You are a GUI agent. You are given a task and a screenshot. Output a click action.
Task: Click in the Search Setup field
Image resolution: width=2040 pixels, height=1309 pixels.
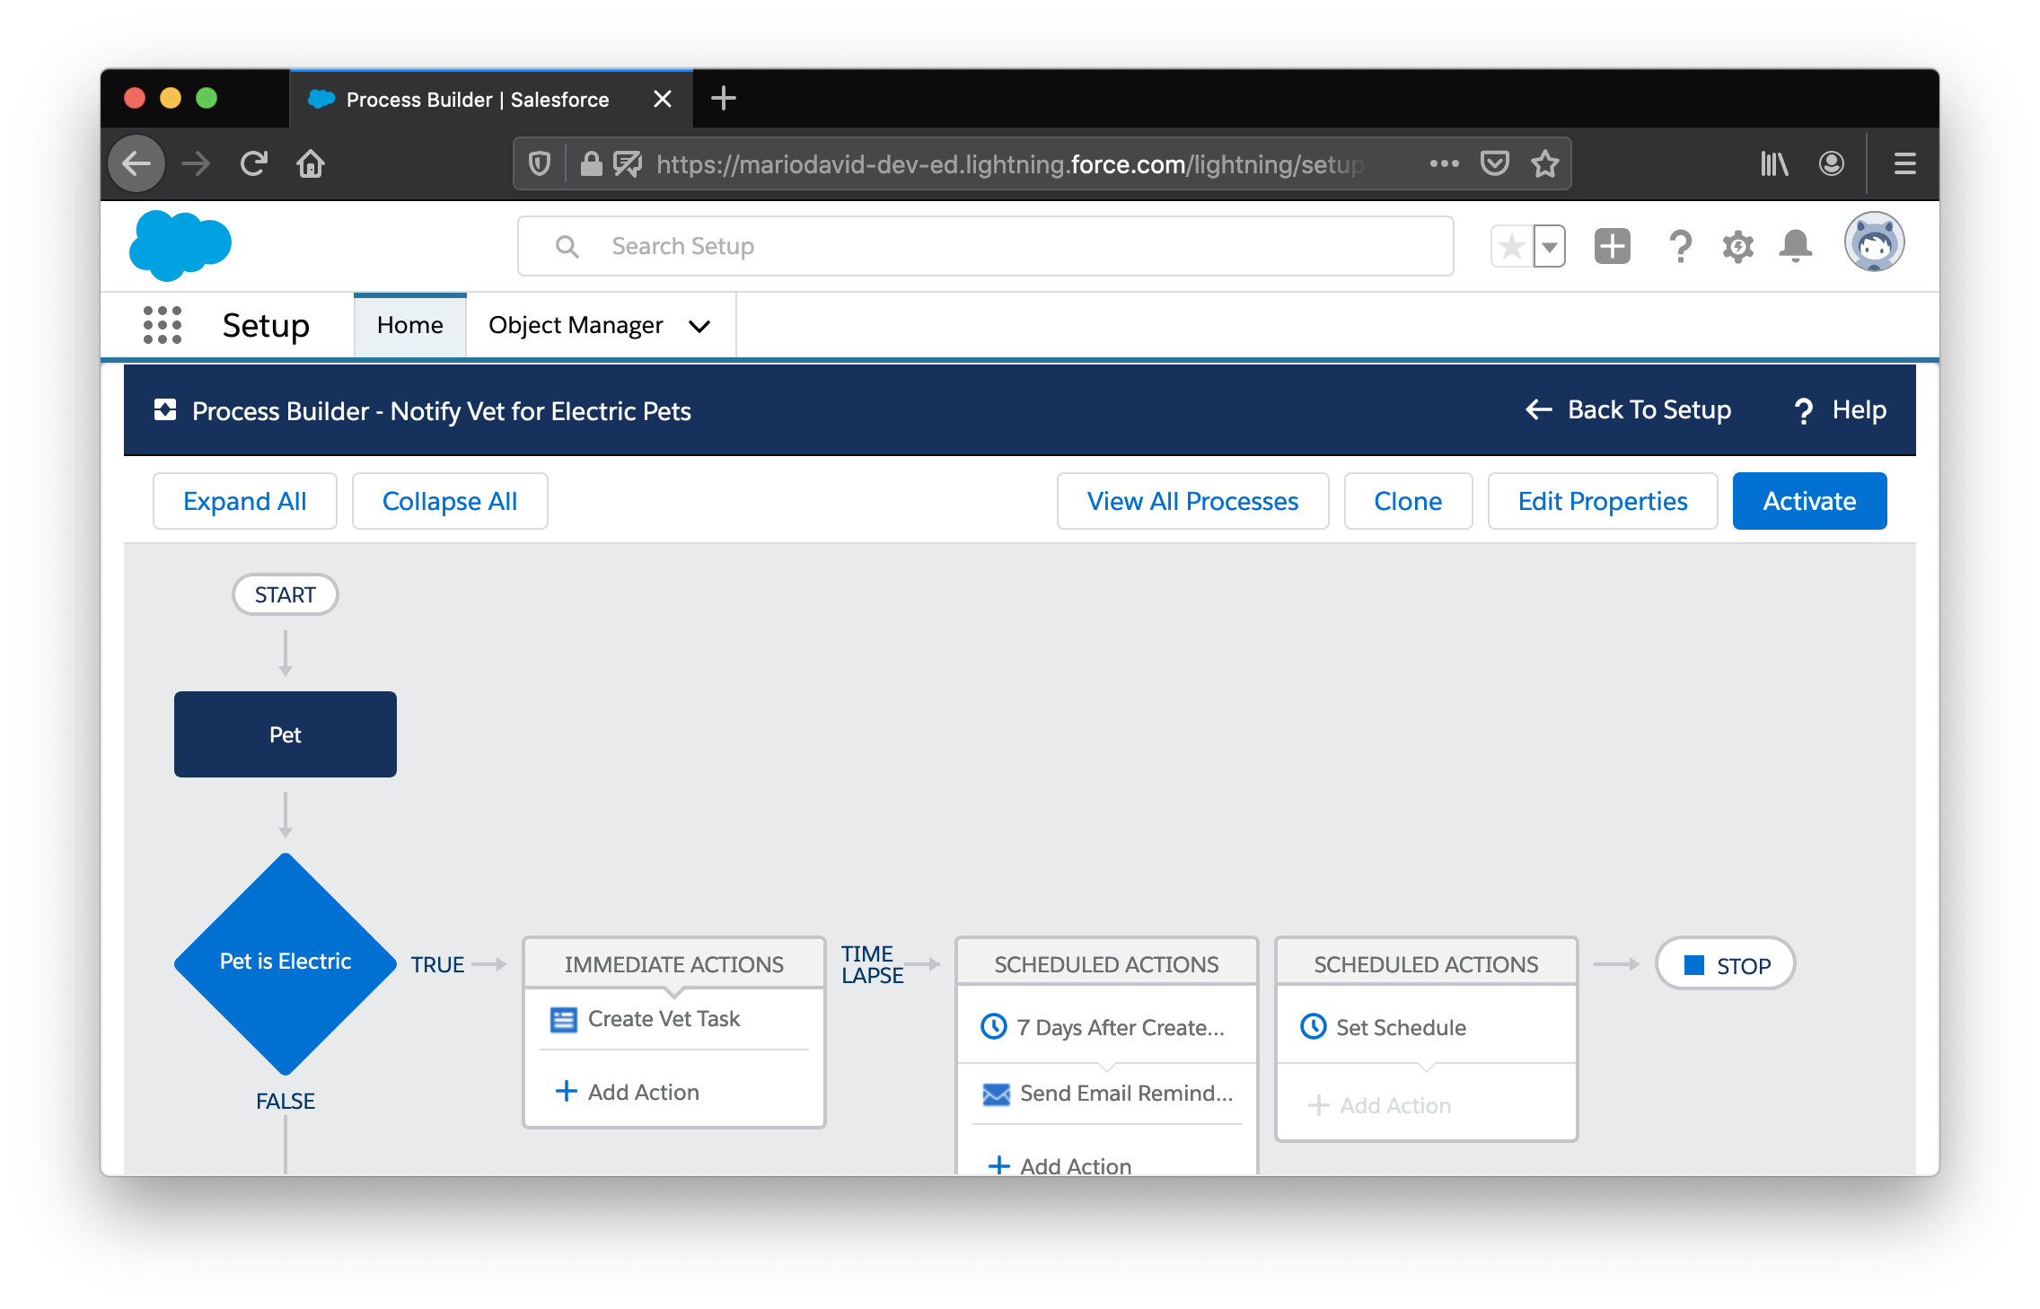(986, 246)
